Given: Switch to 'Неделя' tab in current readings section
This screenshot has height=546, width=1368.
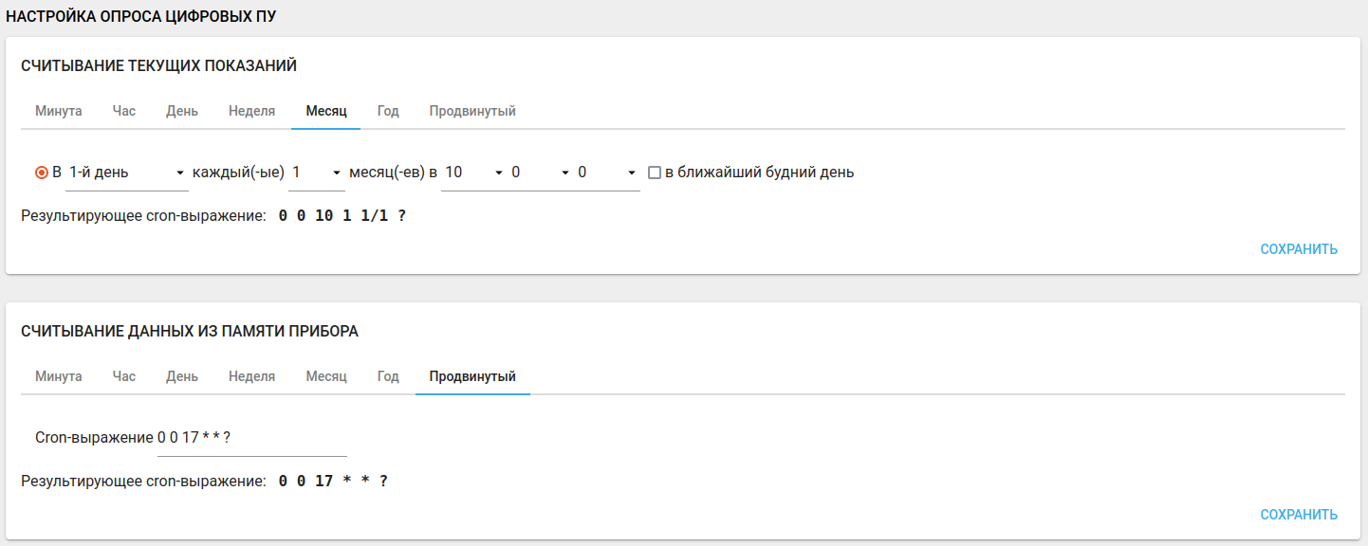Looking at the screenshot, I should (x=251, y=111).
